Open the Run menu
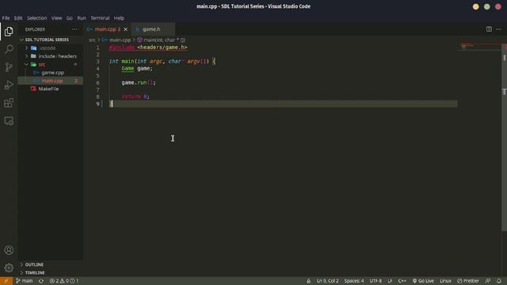 click(82, 18)
